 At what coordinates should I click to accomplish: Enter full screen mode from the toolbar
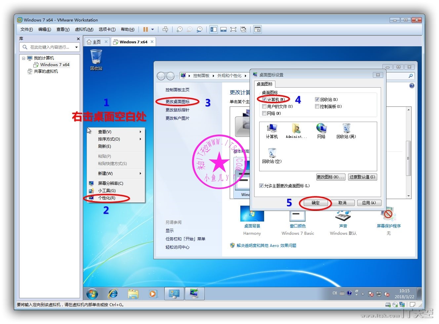(x=233, y=29)
